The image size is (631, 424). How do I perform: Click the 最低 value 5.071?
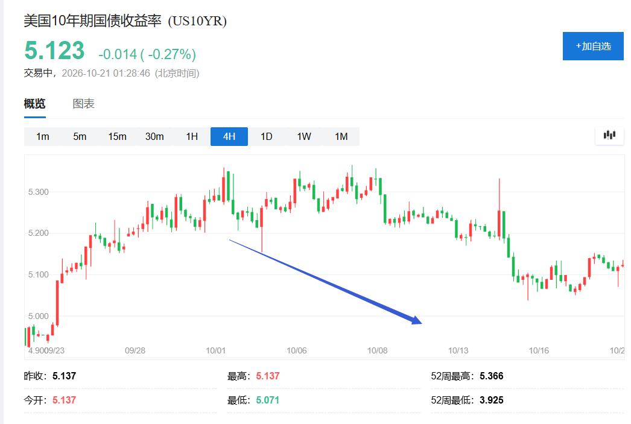(268, 400)
